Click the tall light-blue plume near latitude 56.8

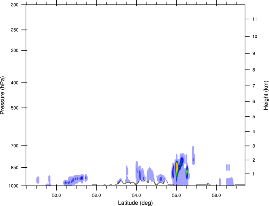click(193, 156)
